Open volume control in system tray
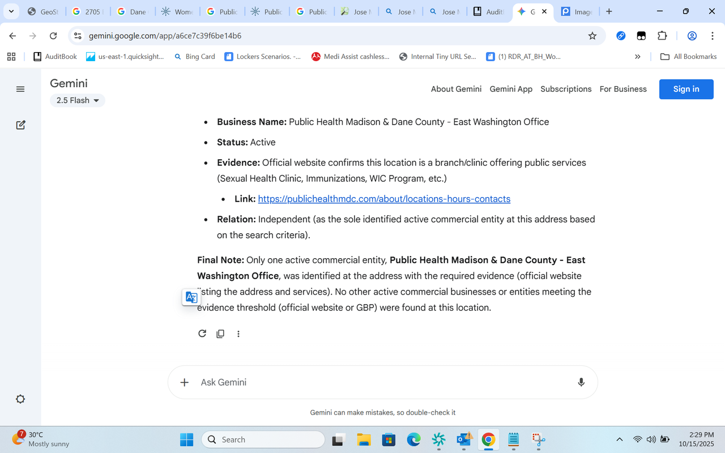Viewport: 725px width, 453px height. [651, 439]
